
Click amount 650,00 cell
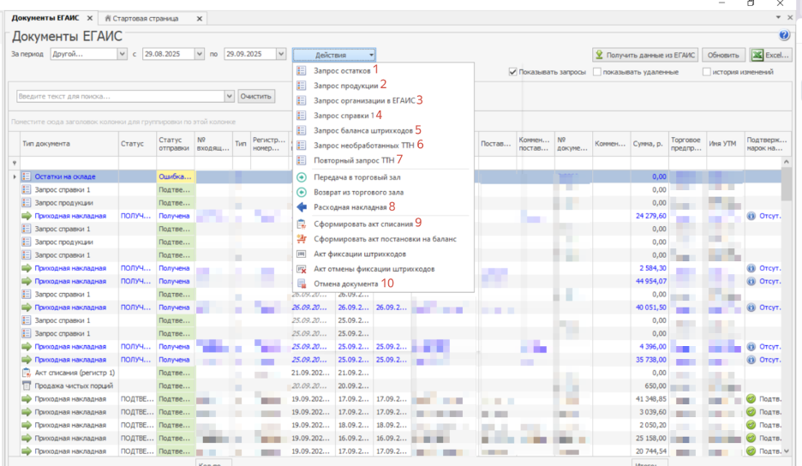click(649, 385)
